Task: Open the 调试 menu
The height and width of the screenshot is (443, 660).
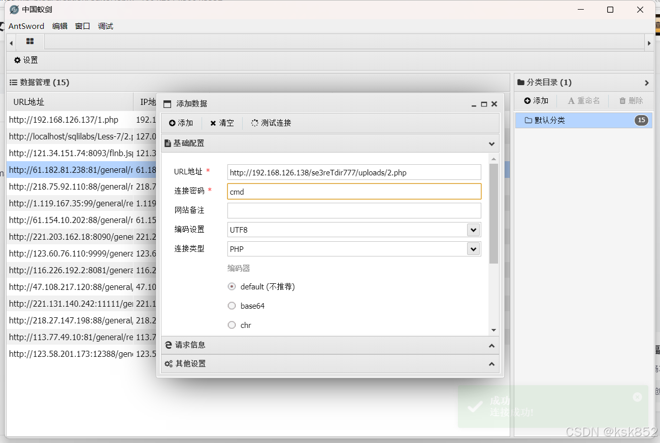Action: point(105,26)
